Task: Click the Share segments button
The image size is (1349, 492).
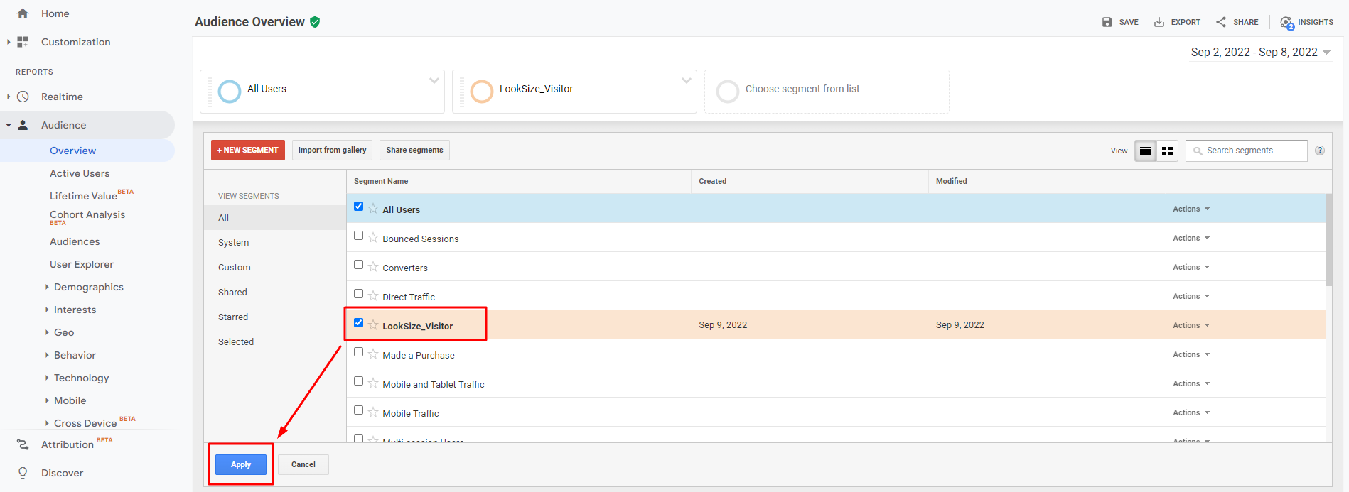Action: [414, 150]
